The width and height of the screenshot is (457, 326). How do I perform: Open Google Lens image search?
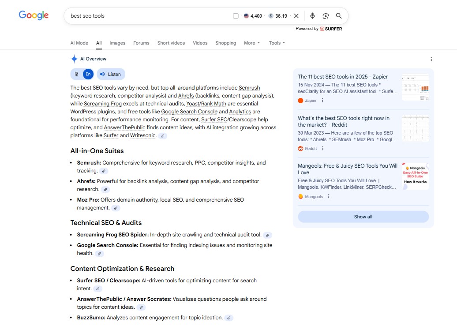click(326, 15)
